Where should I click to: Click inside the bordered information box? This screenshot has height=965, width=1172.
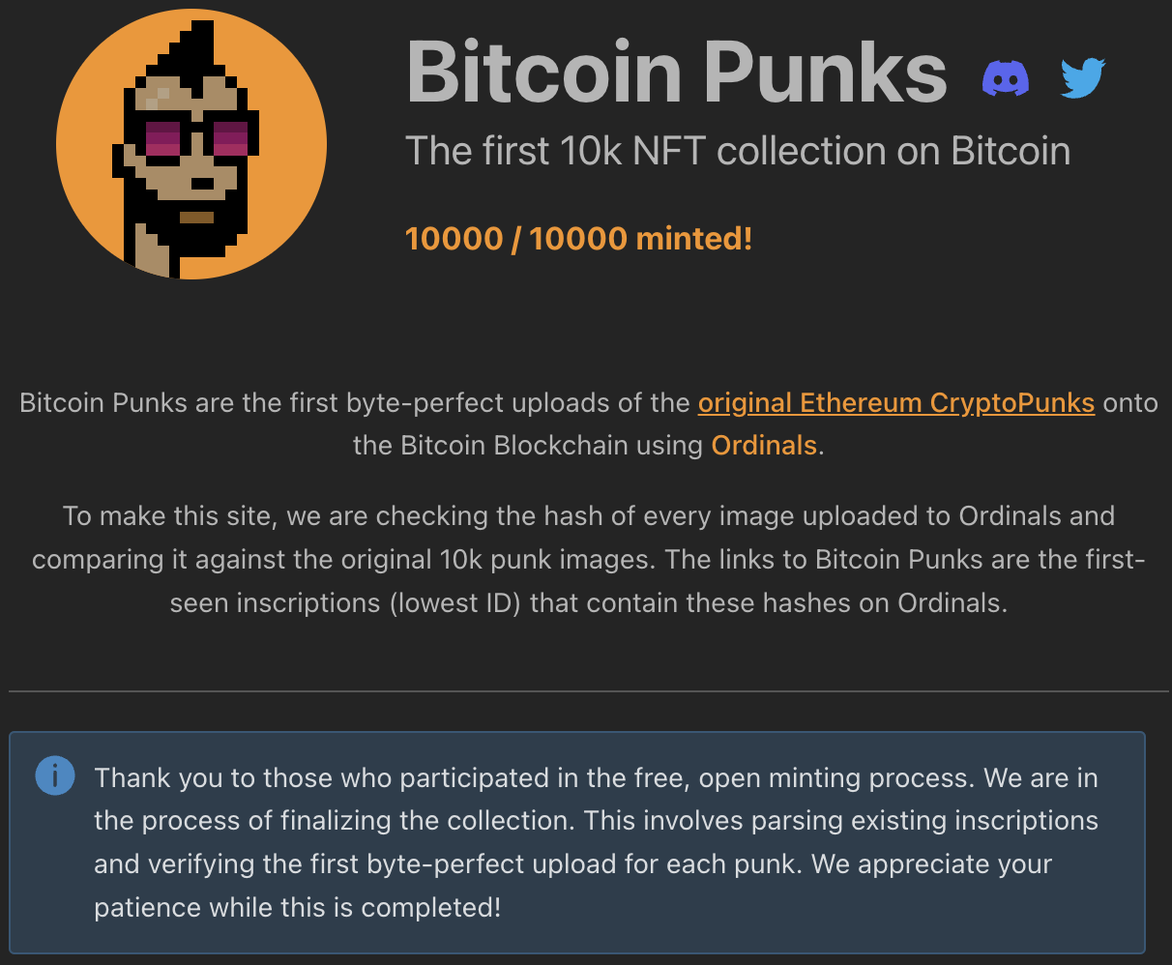586,841
